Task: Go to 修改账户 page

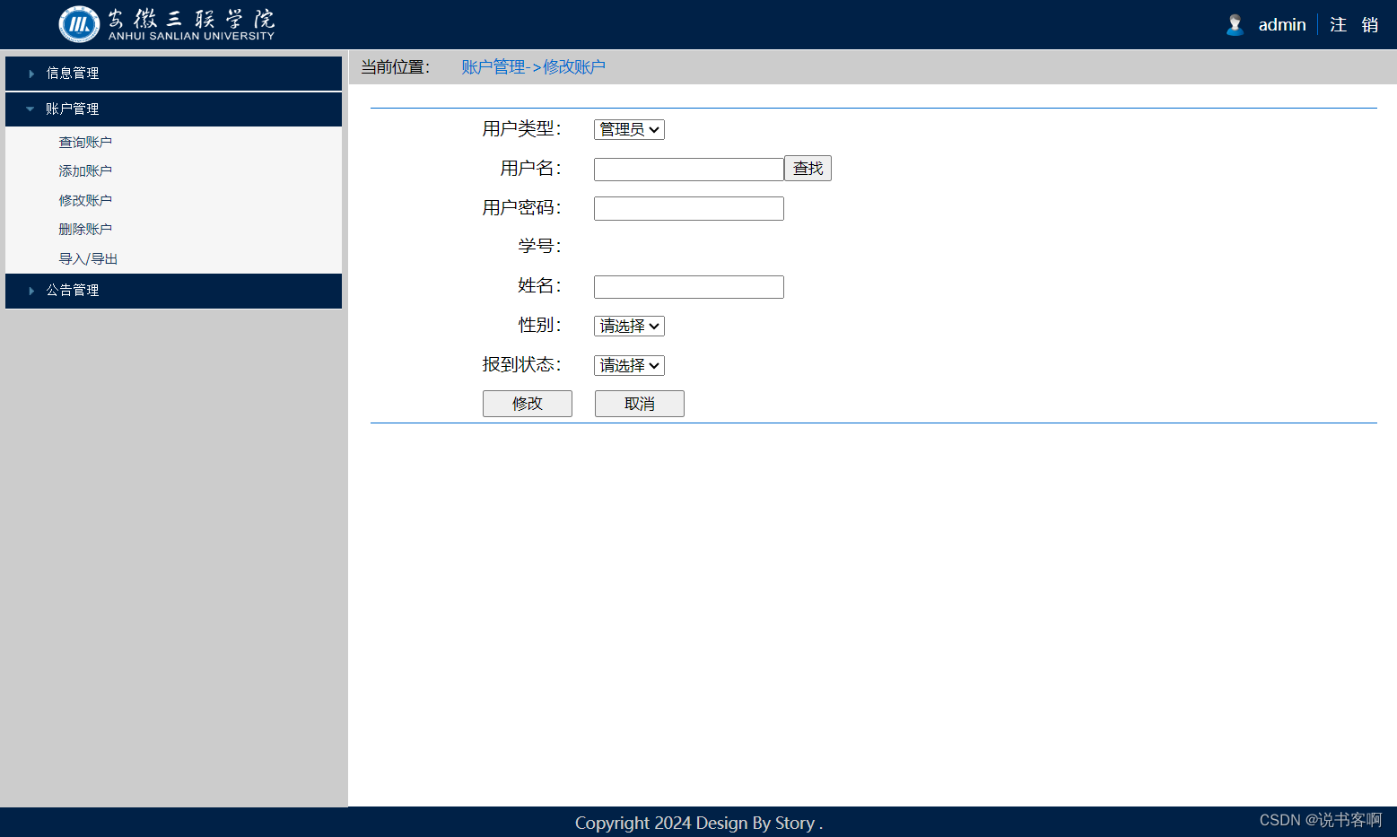Action: pyautogui.click(x=85, y=200)
